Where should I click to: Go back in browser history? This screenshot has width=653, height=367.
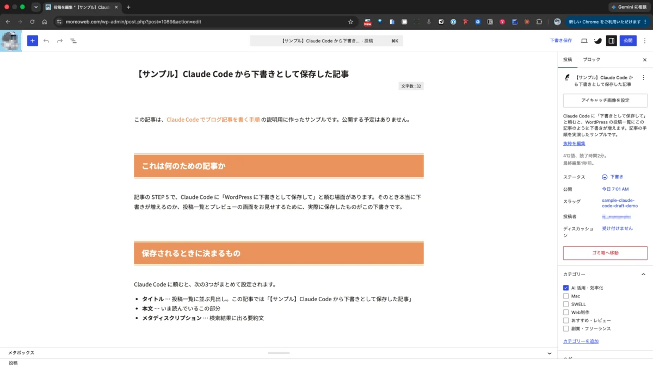point(8,22)
